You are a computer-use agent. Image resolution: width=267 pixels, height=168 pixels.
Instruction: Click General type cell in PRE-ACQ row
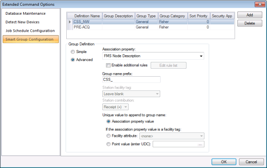146,27
